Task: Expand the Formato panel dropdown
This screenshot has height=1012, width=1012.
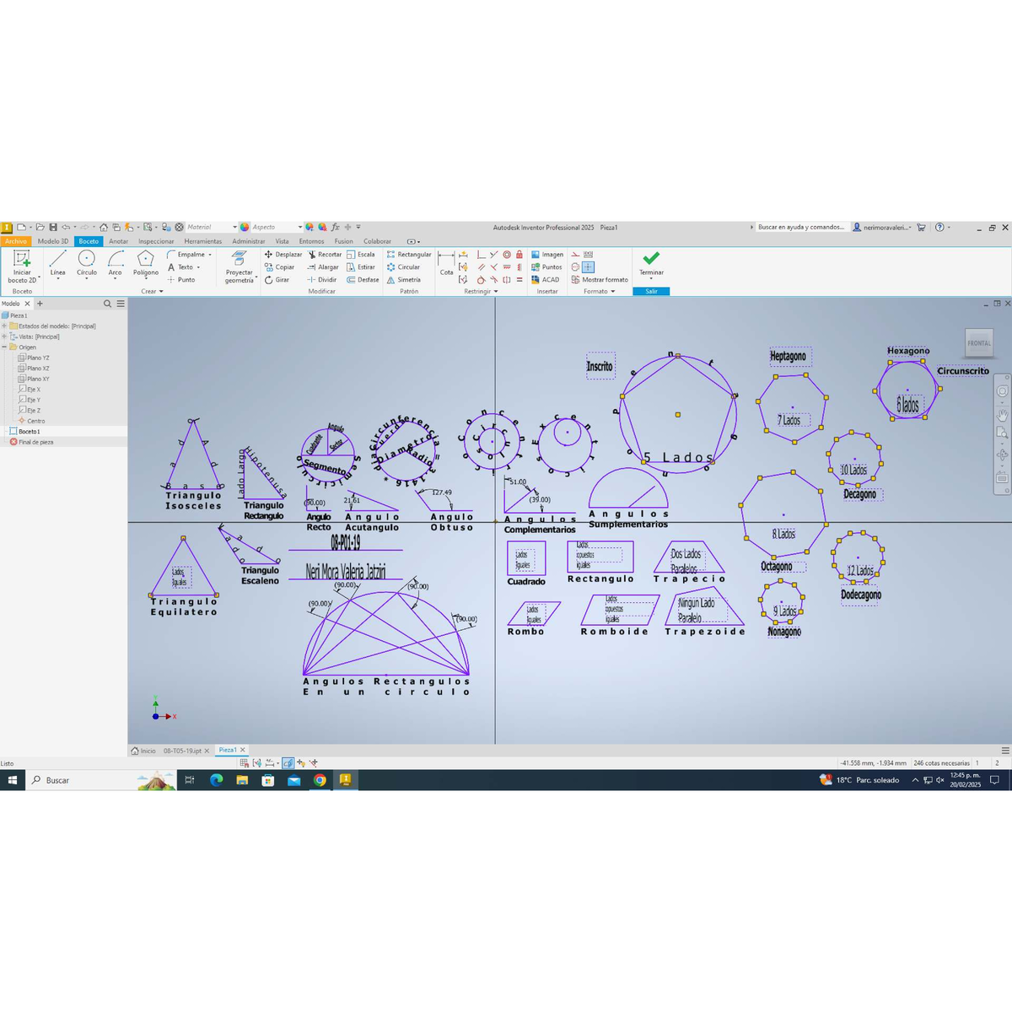Action: [x=600, y=292]
